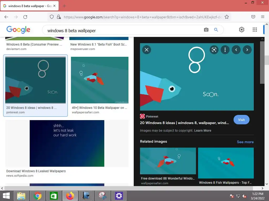Select the 'Soon' fish thumbnail from pinterest.com
The width and height of the screenshot is (269, 201).
coord(35,80)
